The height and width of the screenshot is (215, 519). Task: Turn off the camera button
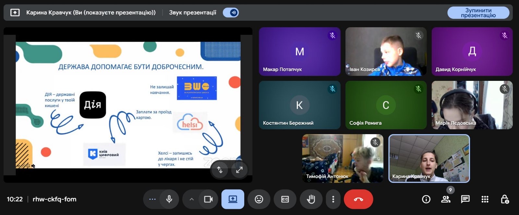point(208,199)
